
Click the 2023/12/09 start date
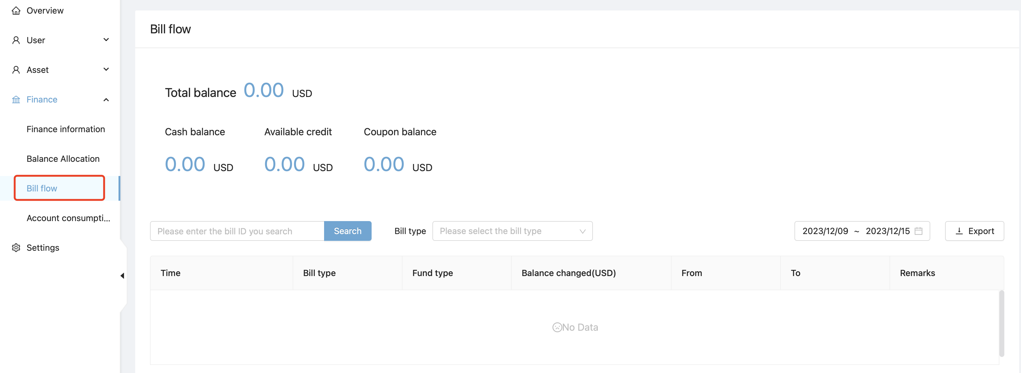825,231
